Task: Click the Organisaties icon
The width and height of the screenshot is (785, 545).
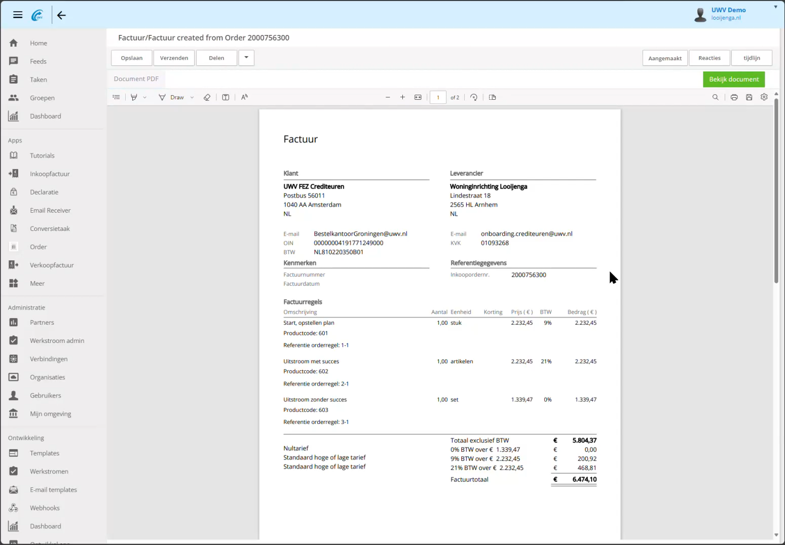Action: pos(14,377)
